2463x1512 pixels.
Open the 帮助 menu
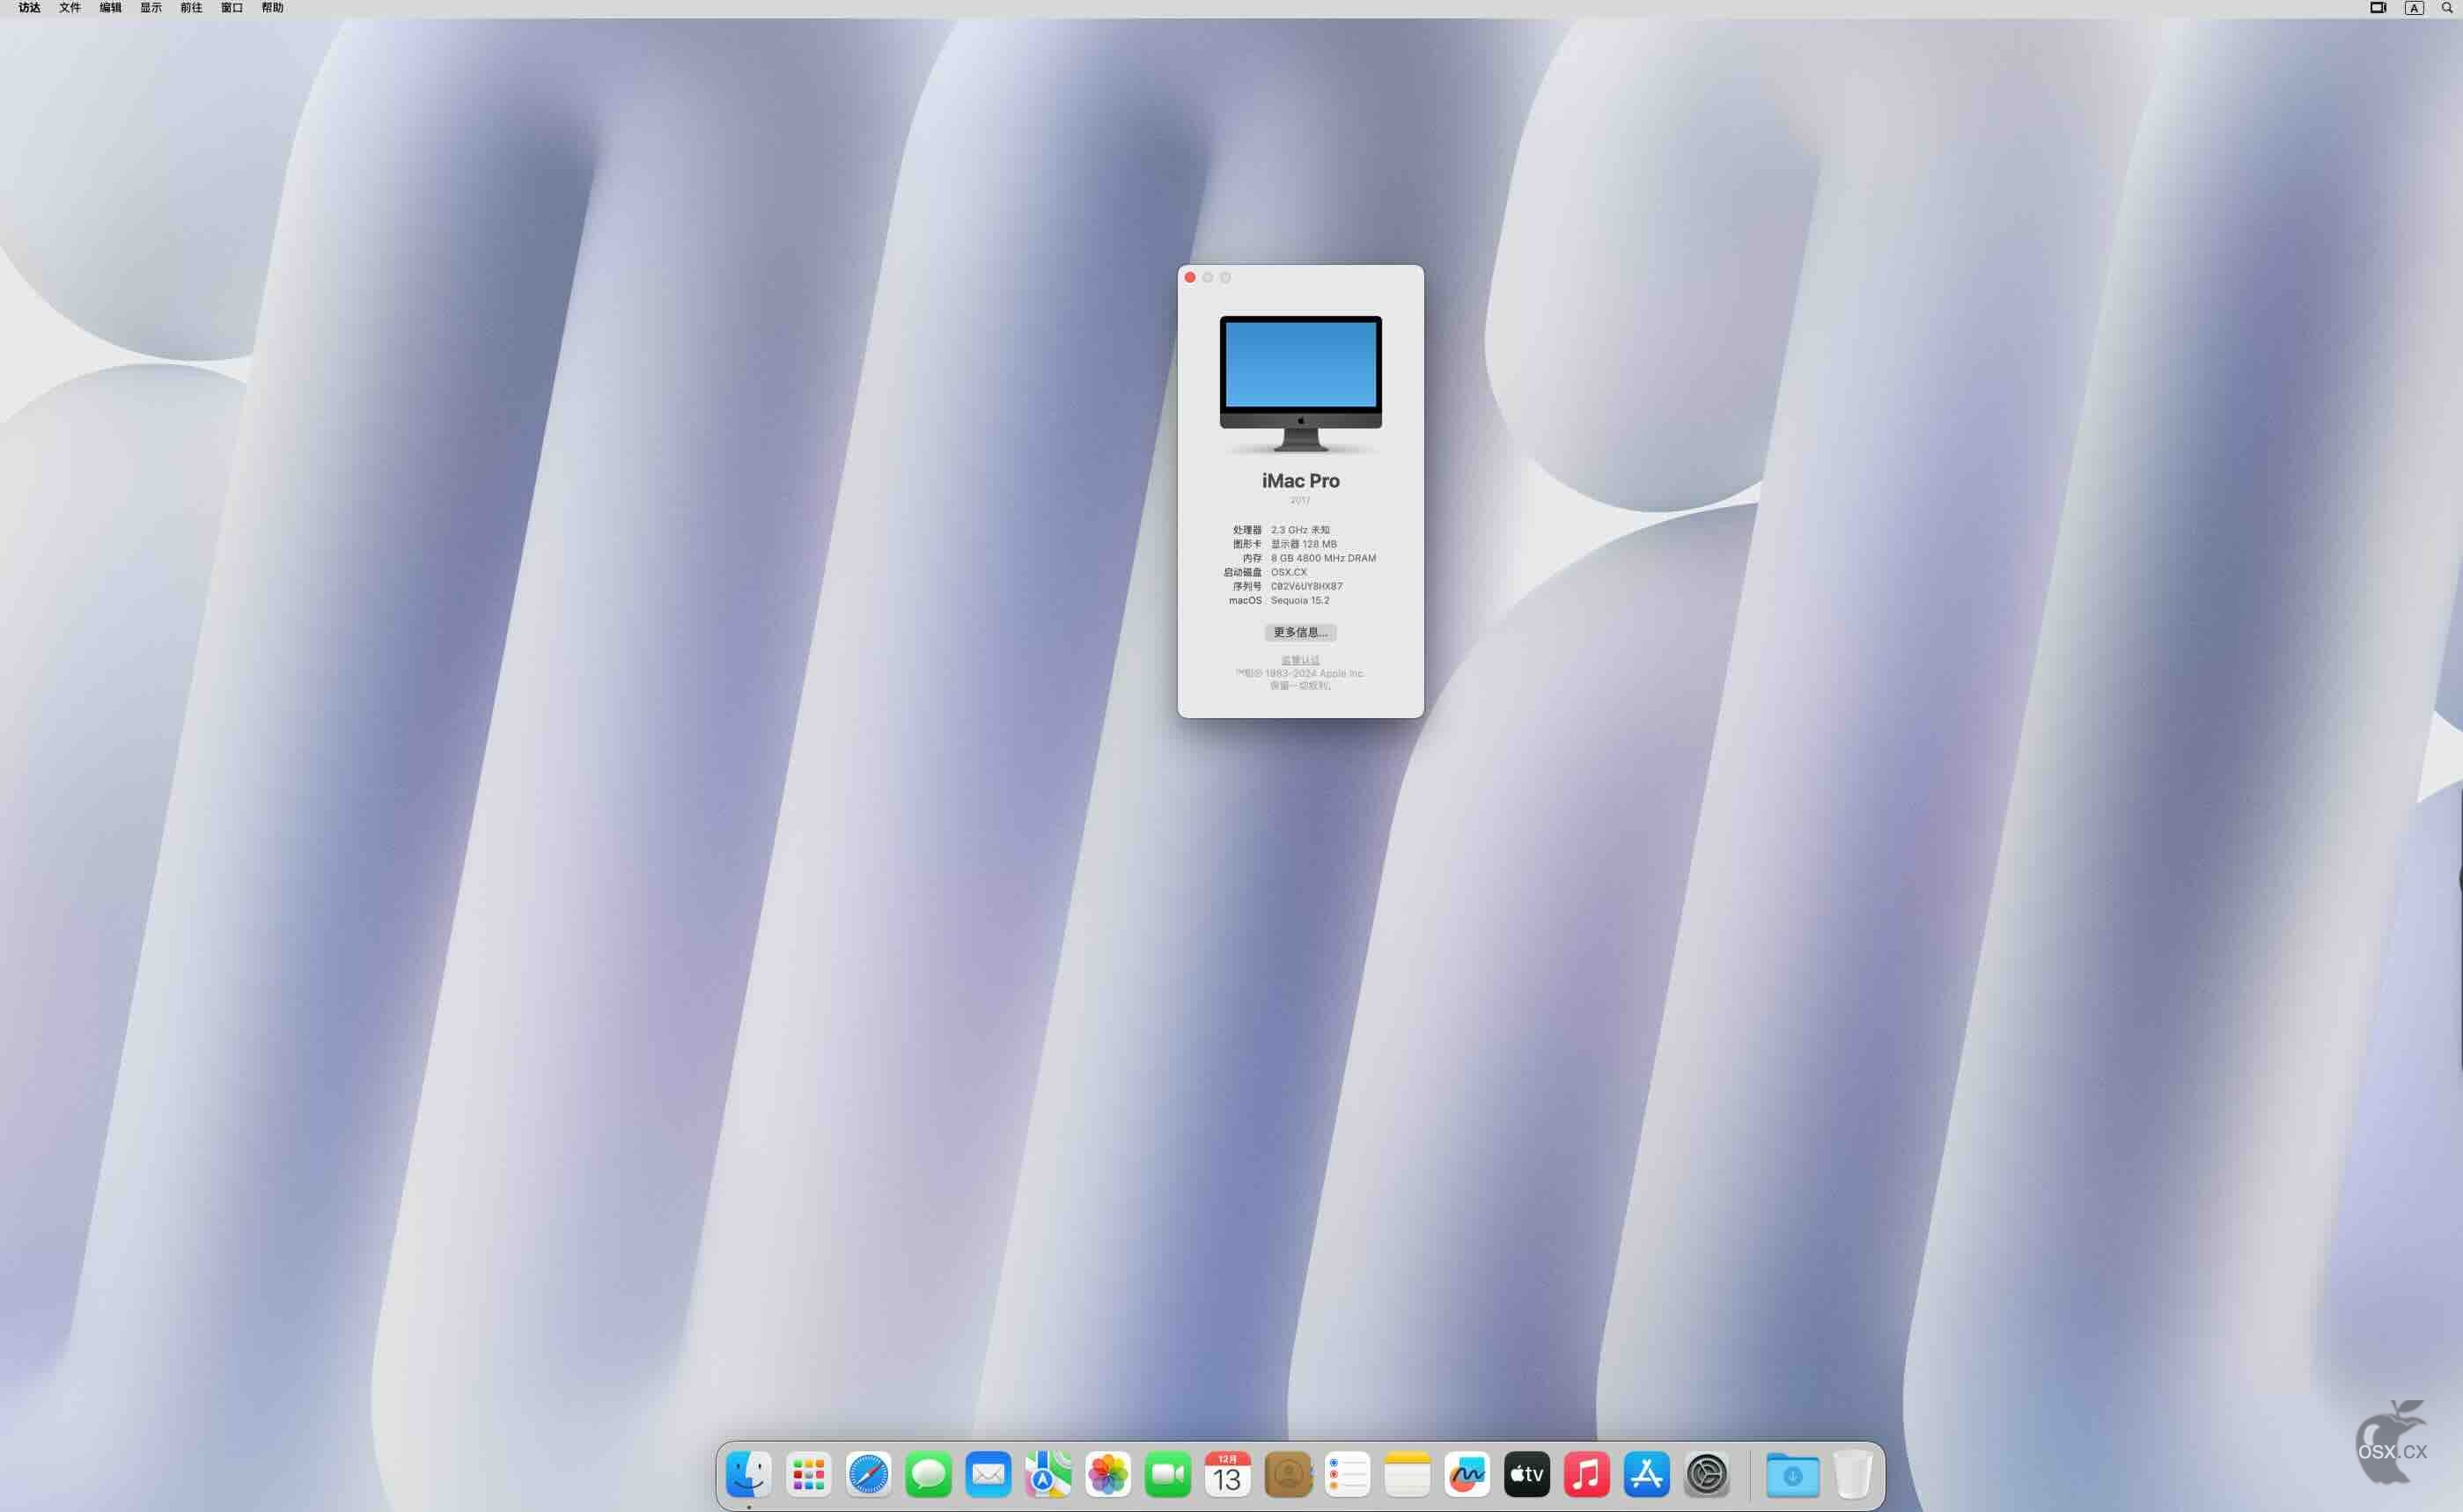[x=272, y=8]
